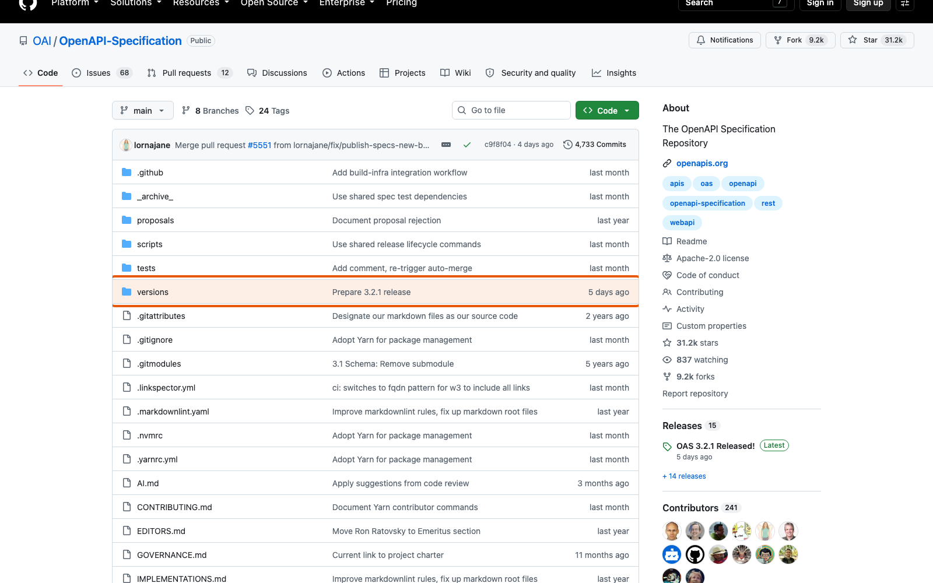Click the Sign up button
This screenshot has width=933, height=583.
coord(868,3)
